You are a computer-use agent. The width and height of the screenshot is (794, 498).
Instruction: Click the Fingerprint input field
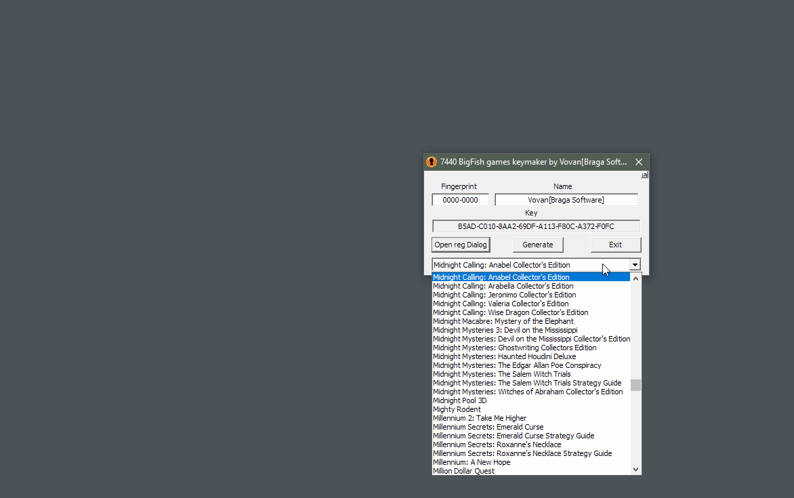(x=460, y=200)
